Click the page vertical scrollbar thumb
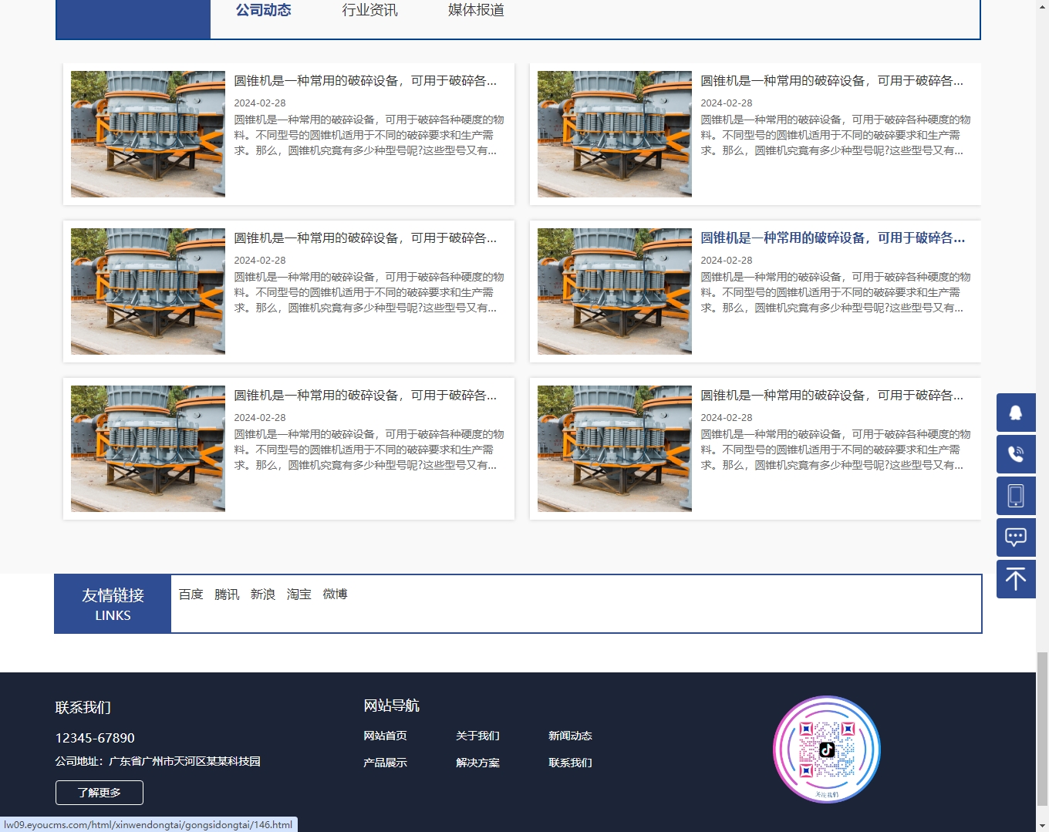This screenshot has height=832, width=1049. point(1042,728)
